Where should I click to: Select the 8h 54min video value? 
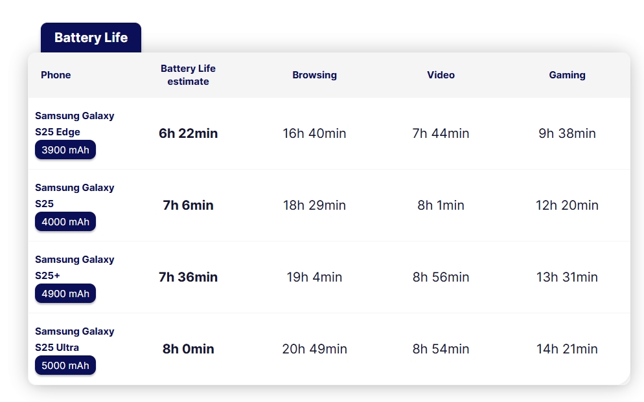coord(441,349)
